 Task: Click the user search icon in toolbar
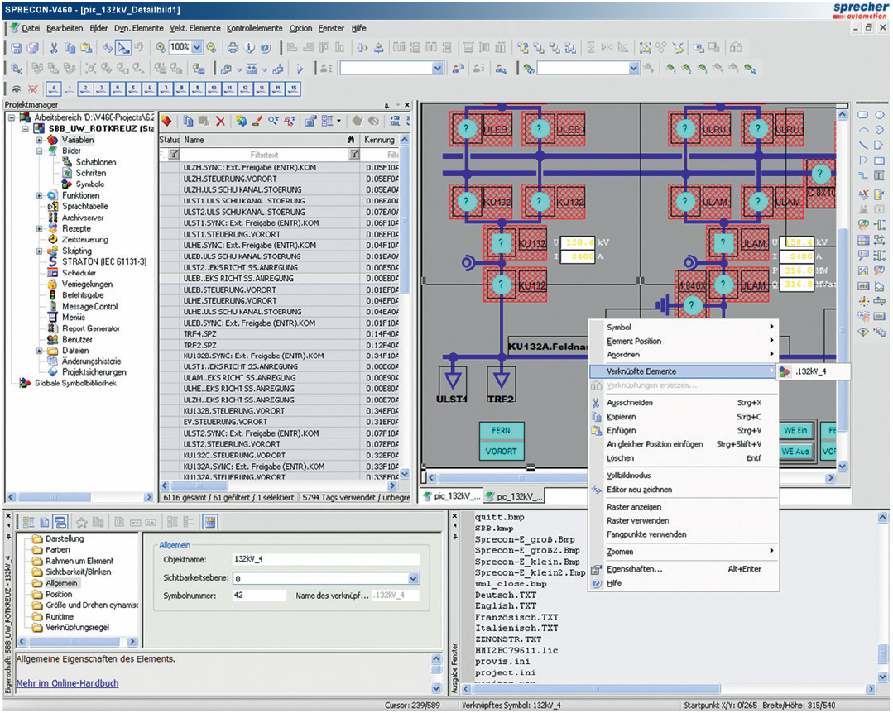pos(501,69)
